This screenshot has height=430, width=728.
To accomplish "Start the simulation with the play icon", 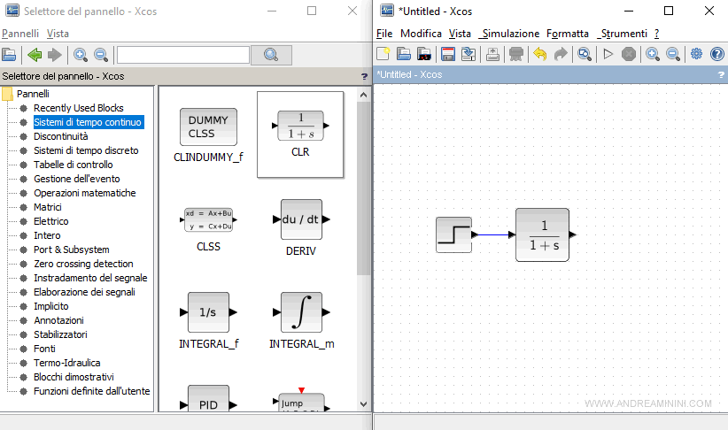I will pyautogui.click(x=608, y=54).
